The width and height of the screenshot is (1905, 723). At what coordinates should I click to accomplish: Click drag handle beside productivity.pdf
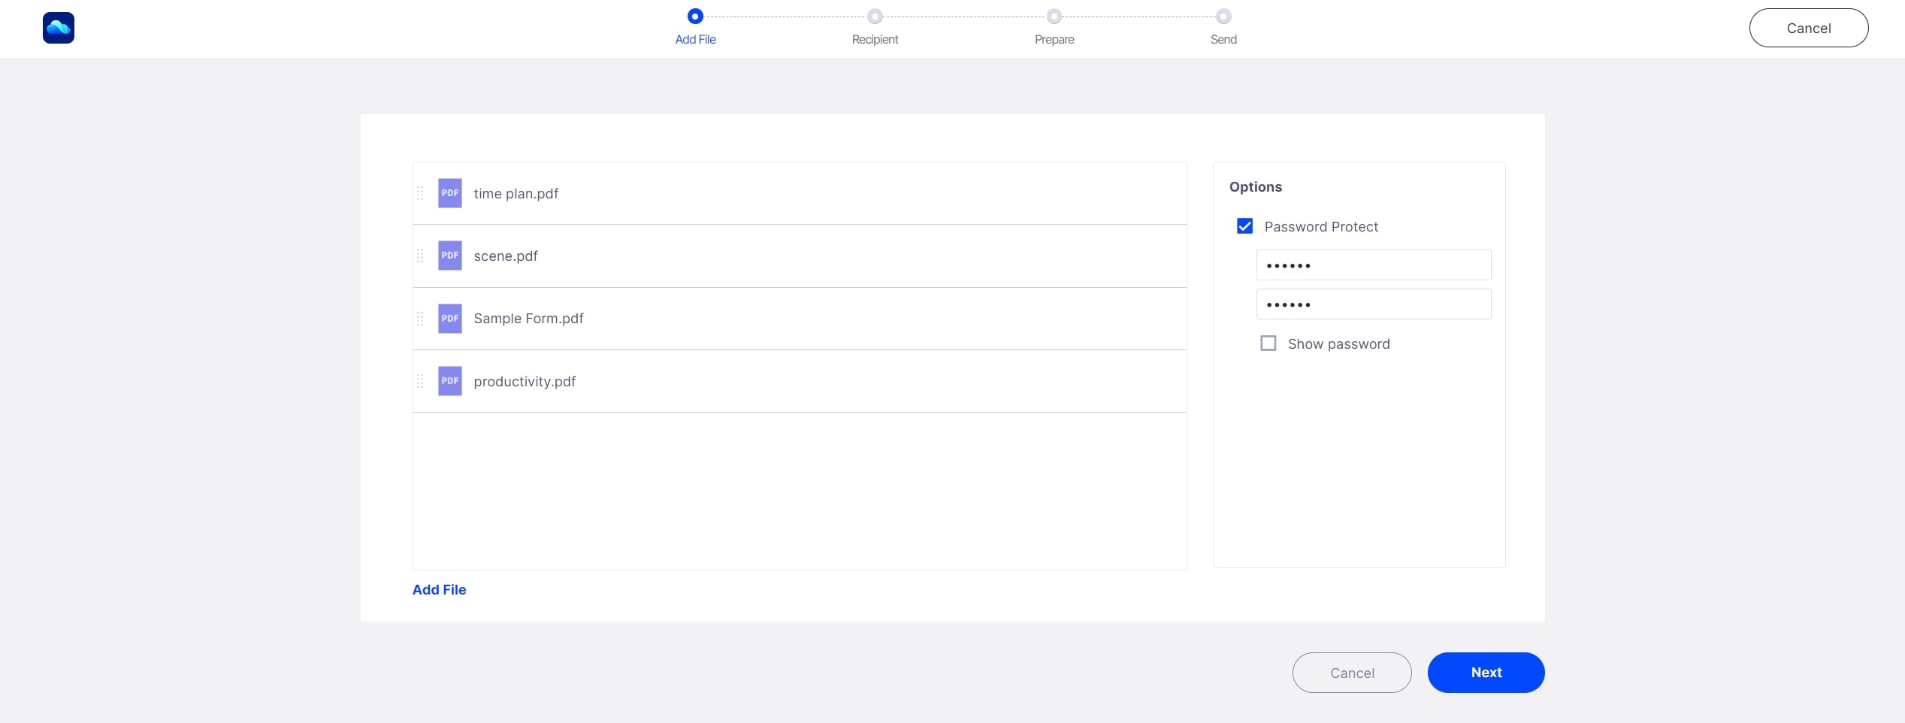click(x=420, y=381)
